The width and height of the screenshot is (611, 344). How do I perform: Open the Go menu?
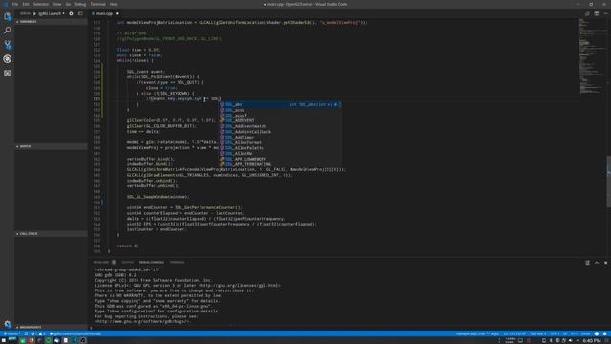tap(68, 4)
